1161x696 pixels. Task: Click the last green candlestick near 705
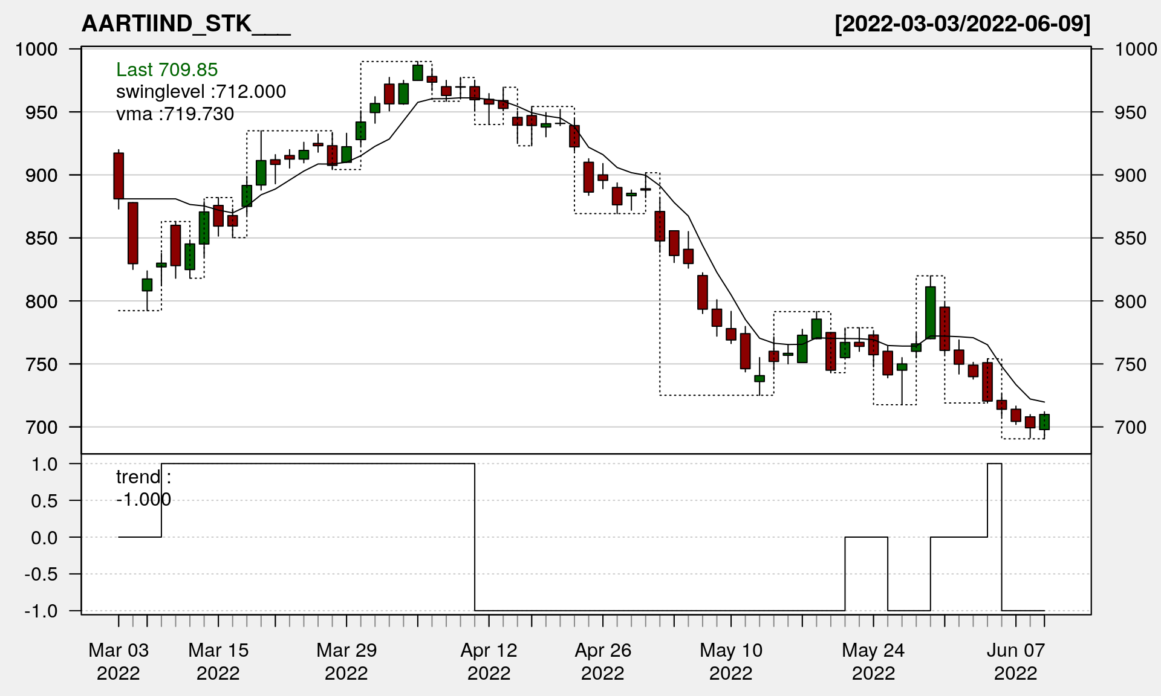pos(1044,422)
